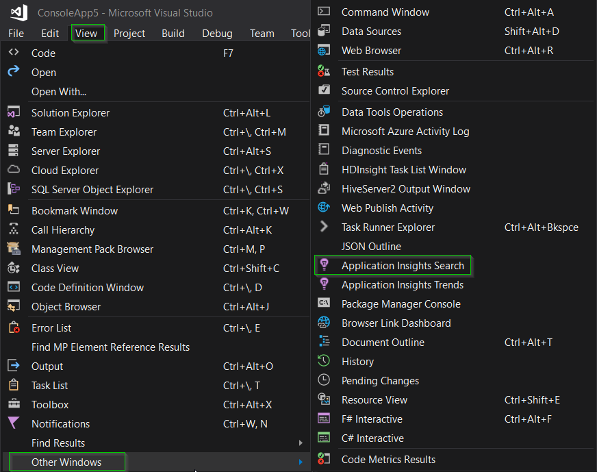Click the Class View icon
This screenshot has width=597, height=472.
coord(14,267)
